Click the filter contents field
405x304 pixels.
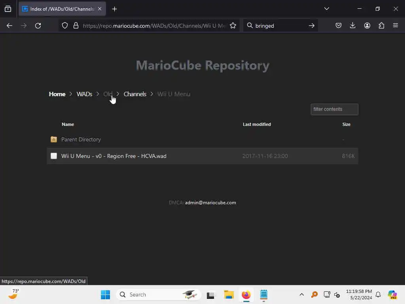(334, 109)
